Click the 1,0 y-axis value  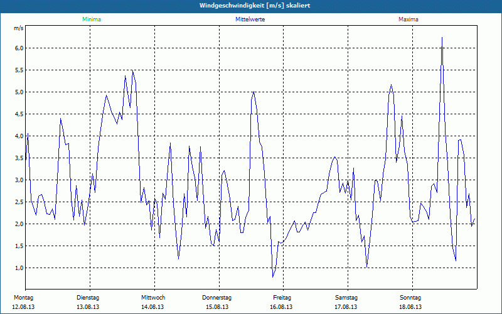coord(19,268)
